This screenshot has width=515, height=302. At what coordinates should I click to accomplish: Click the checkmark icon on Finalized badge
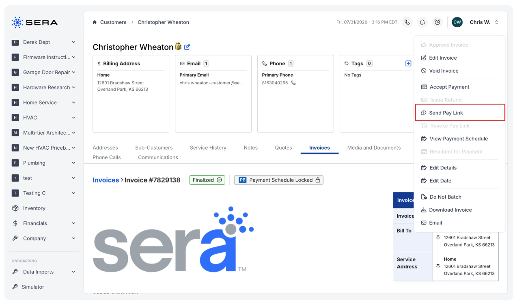point(219,180)
